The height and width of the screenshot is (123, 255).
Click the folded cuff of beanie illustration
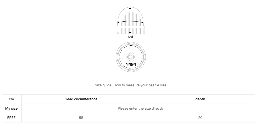pos(130,30)
